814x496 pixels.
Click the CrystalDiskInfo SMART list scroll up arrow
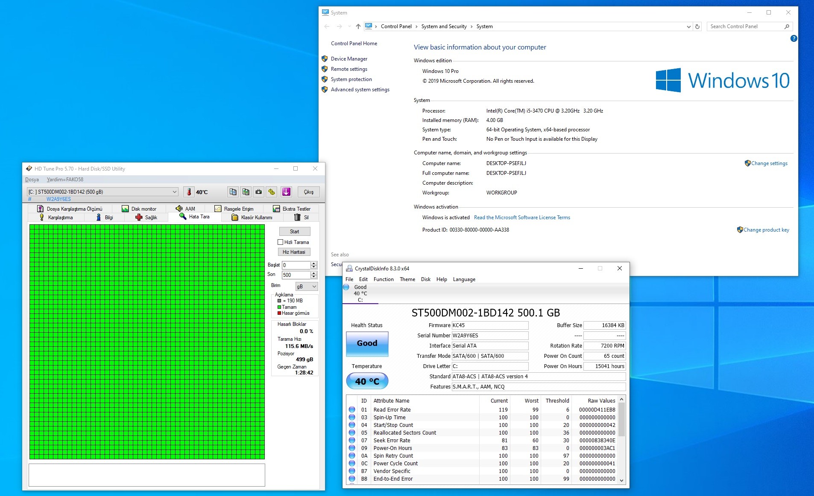(622, 400)
